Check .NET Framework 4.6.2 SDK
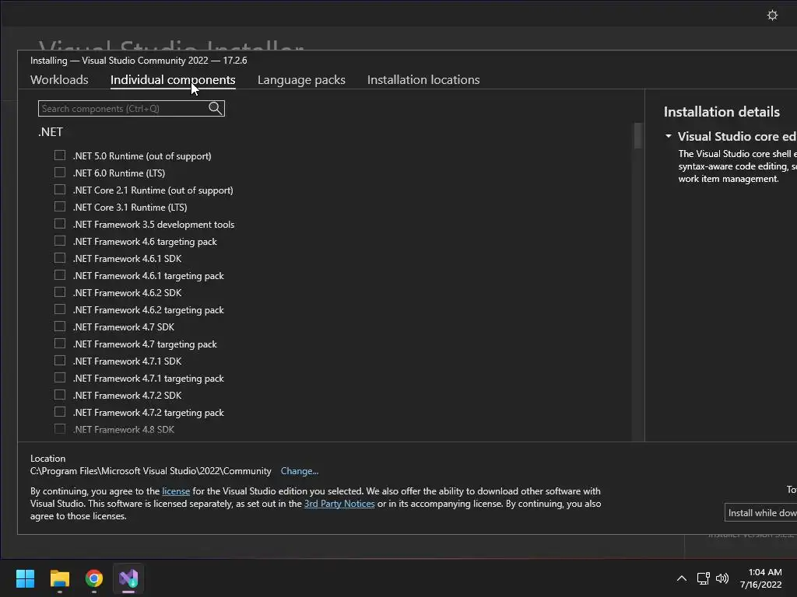The width and height of the screenshot is (797, 597). pos(60,292)
